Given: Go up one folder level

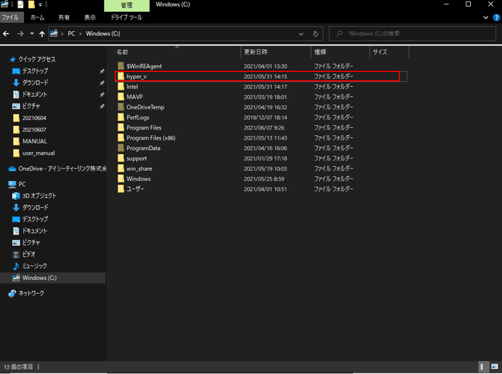Looking at the screenshot, I should (x=42, y=34).
